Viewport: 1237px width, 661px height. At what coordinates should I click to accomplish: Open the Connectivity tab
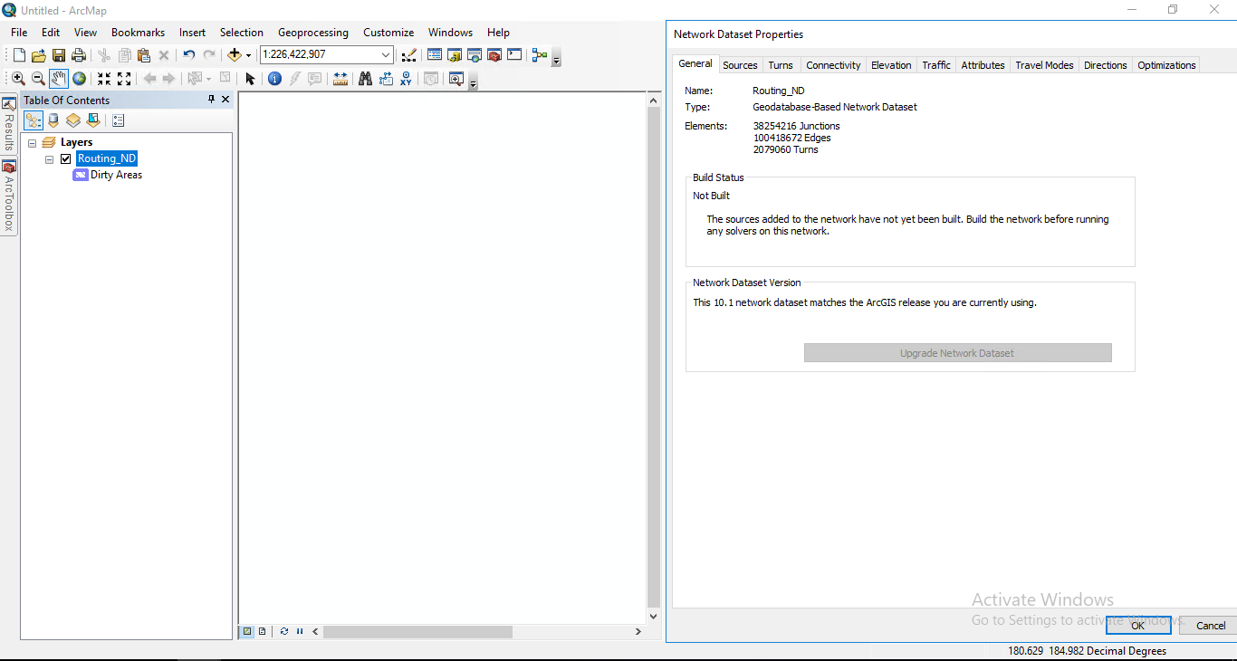point(833,65)
